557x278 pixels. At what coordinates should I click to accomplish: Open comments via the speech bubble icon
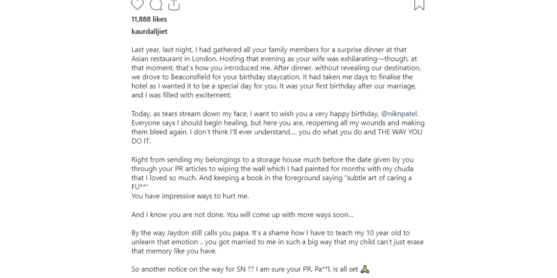(156, 5)
